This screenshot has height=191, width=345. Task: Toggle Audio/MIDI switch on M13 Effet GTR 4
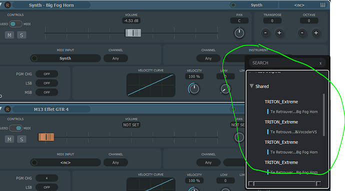tap(15, 128)
